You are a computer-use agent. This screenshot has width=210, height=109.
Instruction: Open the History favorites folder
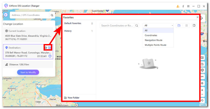click(x=68, y=31)
